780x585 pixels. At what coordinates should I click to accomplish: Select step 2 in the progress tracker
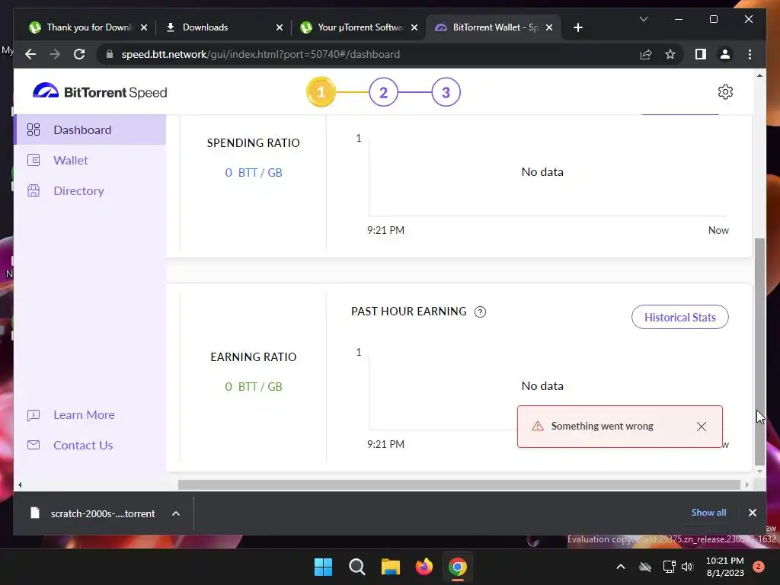(384, 92)
